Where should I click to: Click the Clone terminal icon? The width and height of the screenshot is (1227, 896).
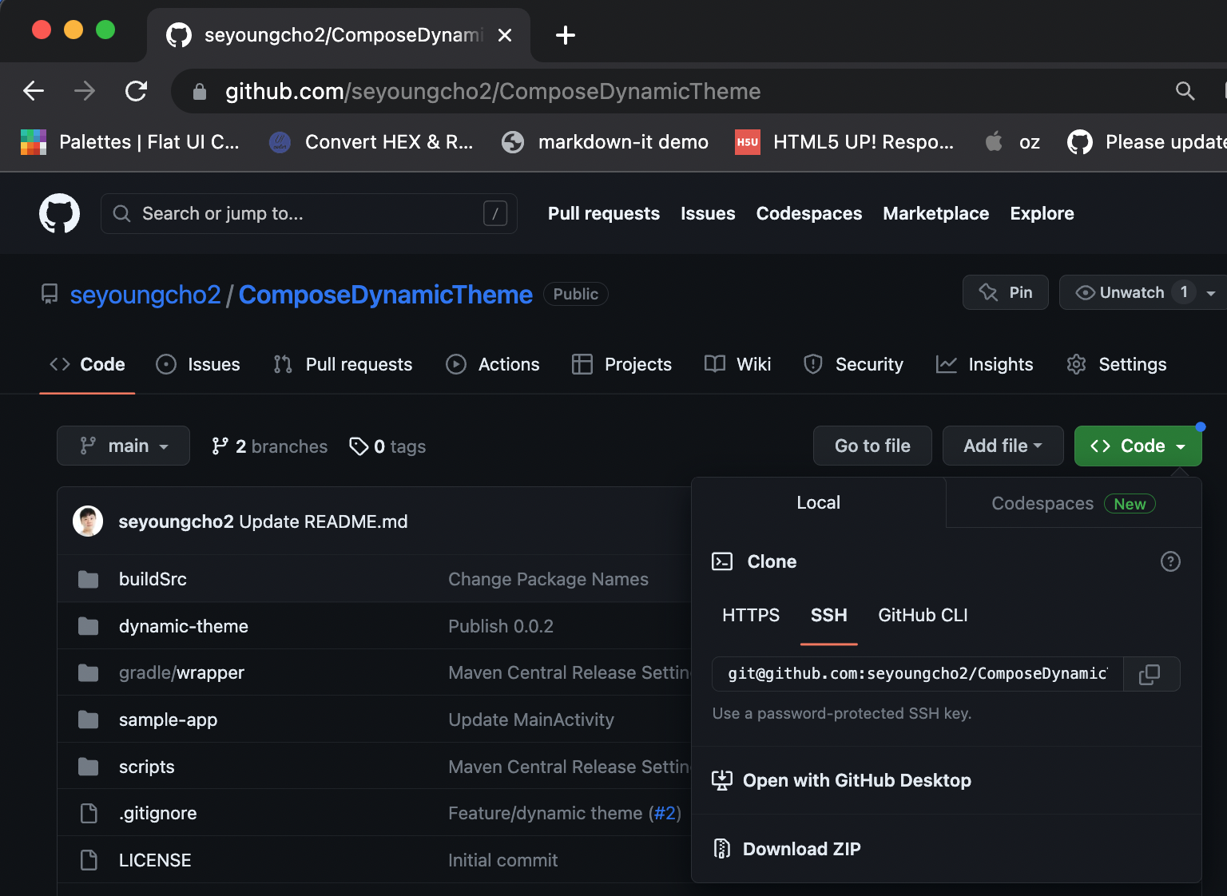(x=722, y=561)
